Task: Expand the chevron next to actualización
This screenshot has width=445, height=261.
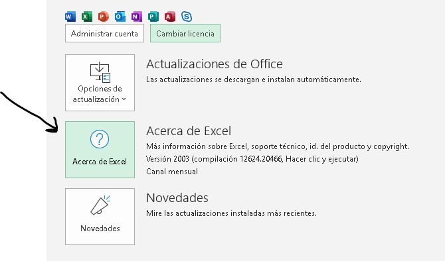Action: pyautogui.click(x=124, y=99)
